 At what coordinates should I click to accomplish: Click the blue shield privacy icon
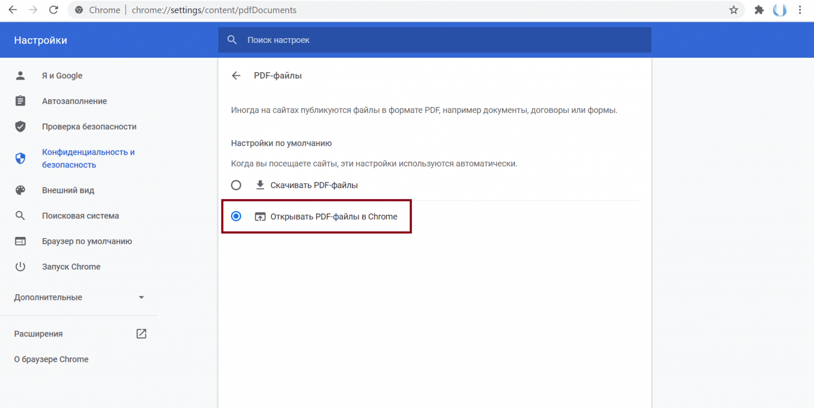pos(20,158)
